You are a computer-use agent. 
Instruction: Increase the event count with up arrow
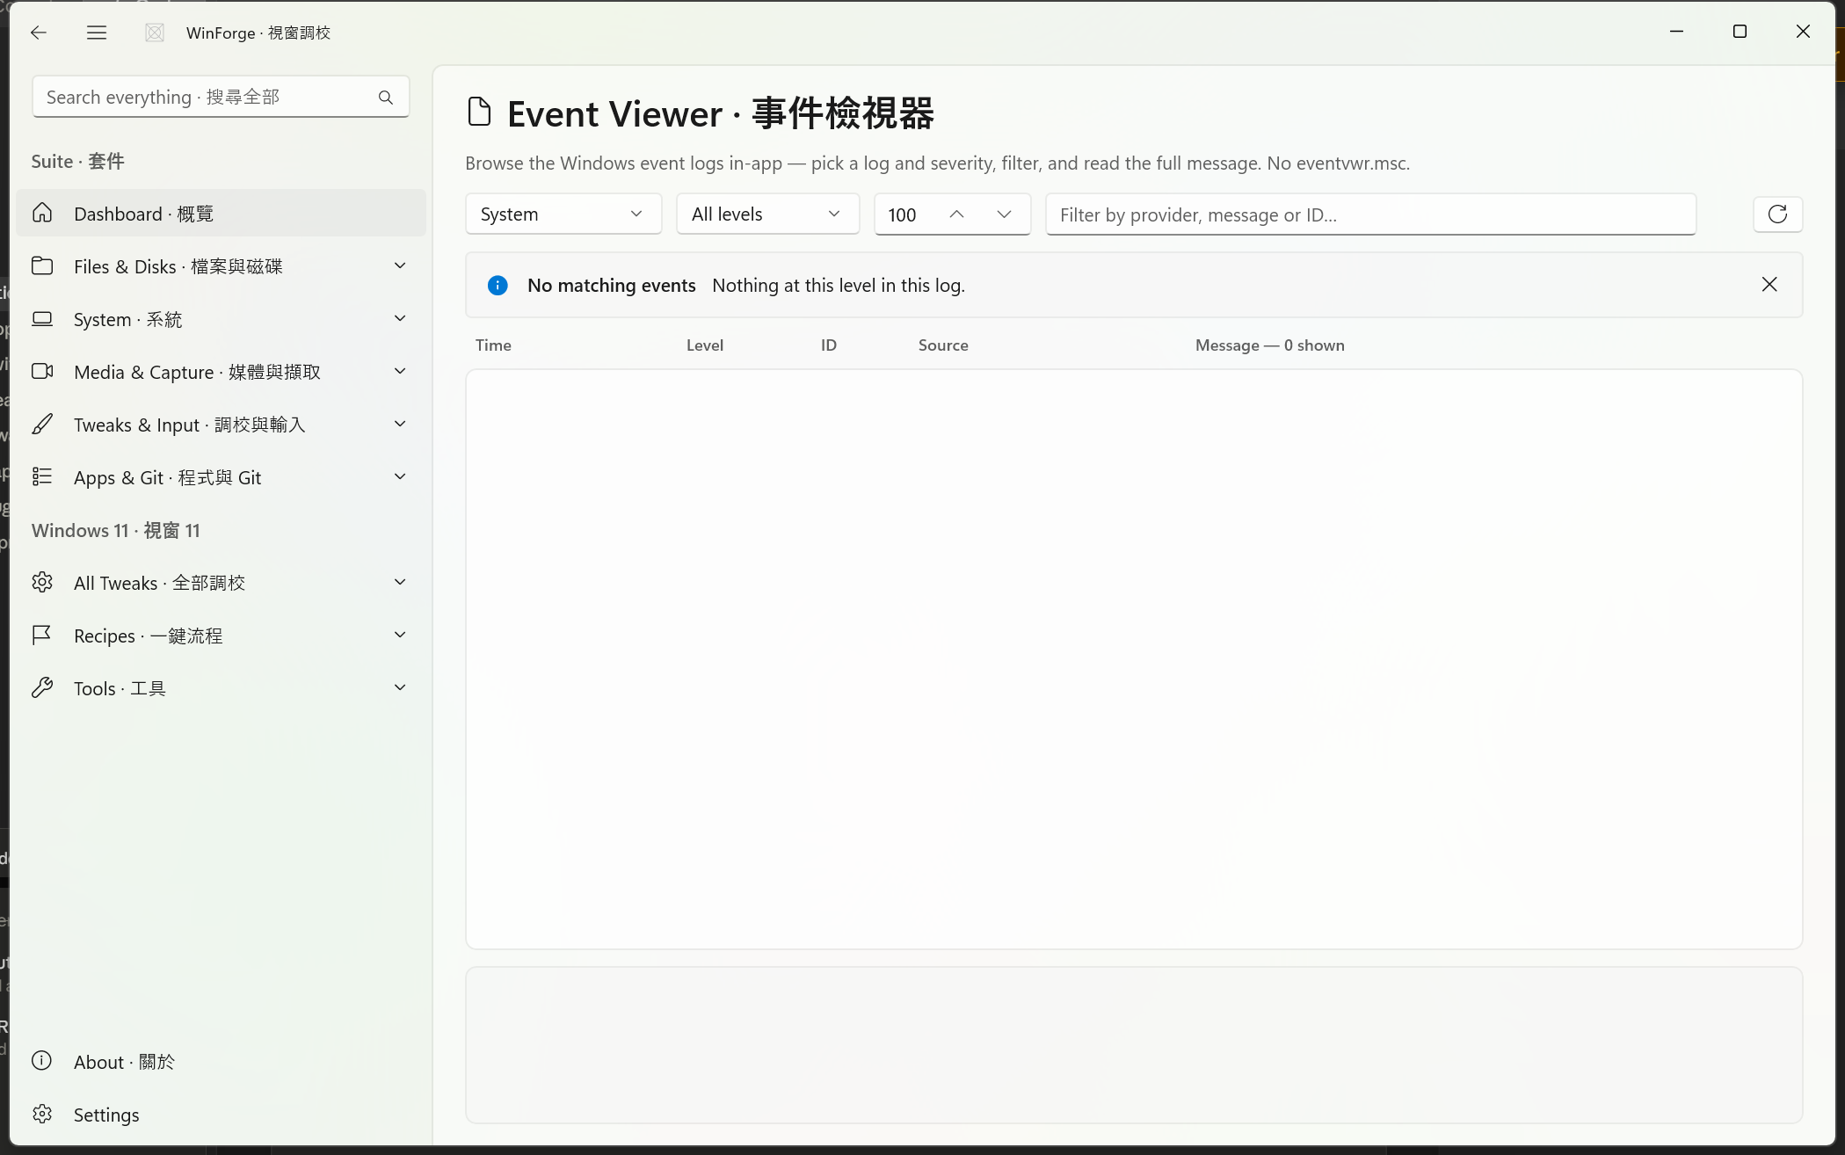[957, 214]
